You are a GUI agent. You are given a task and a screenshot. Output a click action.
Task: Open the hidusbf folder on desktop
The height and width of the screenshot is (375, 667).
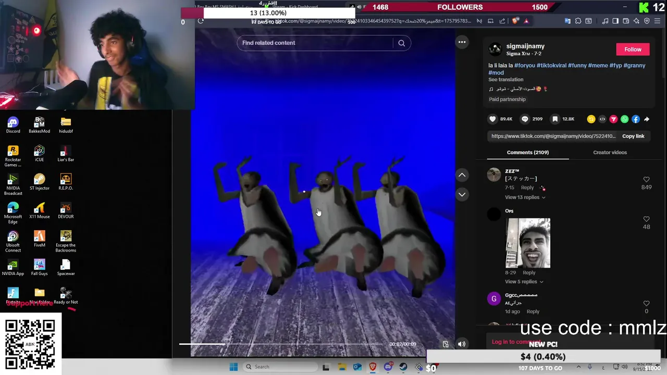(x=66, y=125)
